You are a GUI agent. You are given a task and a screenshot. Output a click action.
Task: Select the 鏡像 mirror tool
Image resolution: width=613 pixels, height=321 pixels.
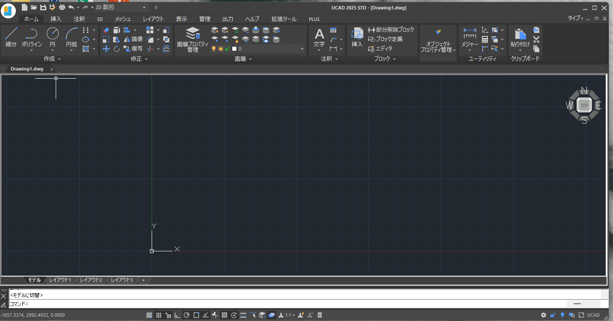click(133, 39)
